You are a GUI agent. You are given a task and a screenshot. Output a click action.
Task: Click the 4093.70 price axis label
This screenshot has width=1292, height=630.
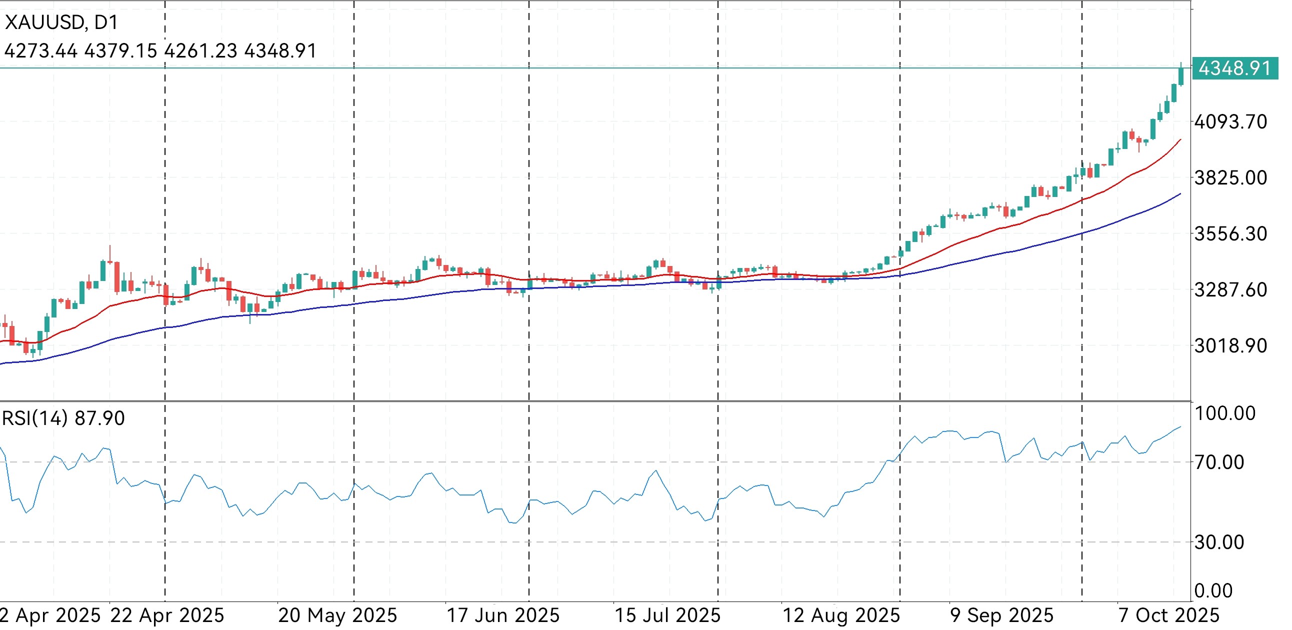click(1230, 122)
